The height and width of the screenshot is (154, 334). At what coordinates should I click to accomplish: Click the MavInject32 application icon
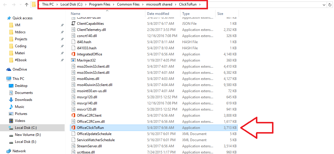73,60
